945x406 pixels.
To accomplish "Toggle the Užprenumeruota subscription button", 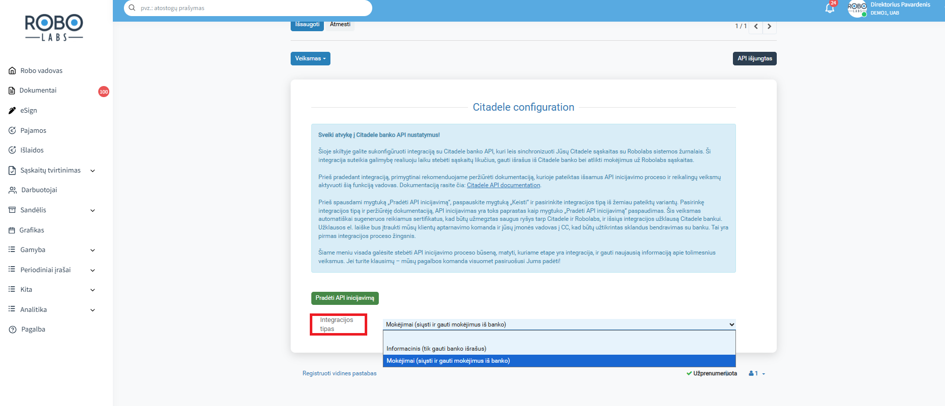I will [711, 373].
